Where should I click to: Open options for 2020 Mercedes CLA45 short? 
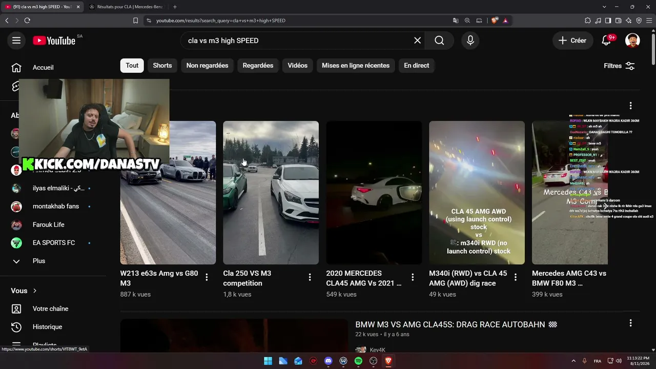(413, 277)
